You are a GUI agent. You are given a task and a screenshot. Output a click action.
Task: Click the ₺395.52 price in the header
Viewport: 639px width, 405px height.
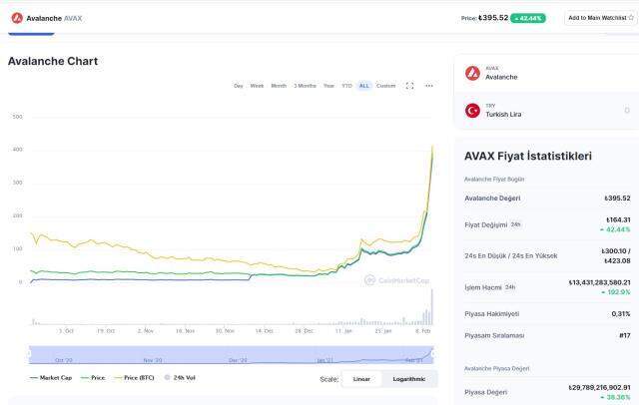point(493,18)
